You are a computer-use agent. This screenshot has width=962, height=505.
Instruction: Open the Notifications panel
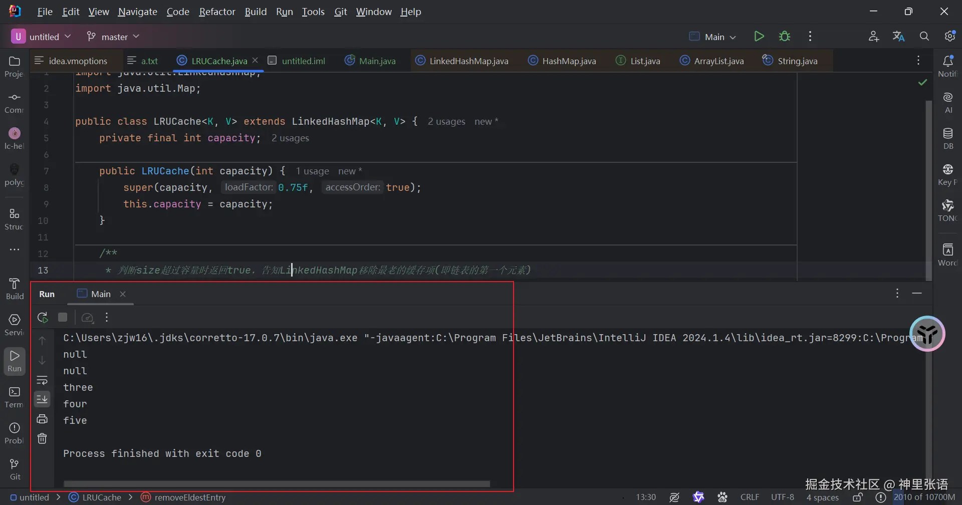point(947,66)
